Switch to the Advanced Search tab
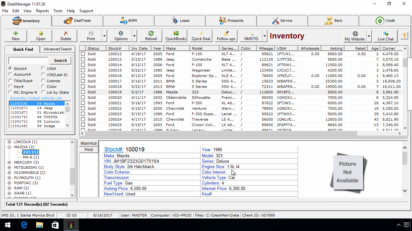The width and height of the screenshot is (412, 231). (58, 49)
